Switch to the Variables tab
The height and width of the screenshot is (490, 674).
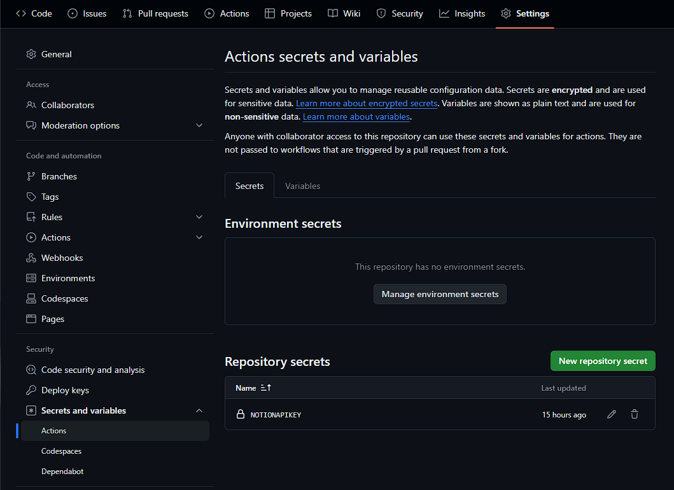coord(302,186)
